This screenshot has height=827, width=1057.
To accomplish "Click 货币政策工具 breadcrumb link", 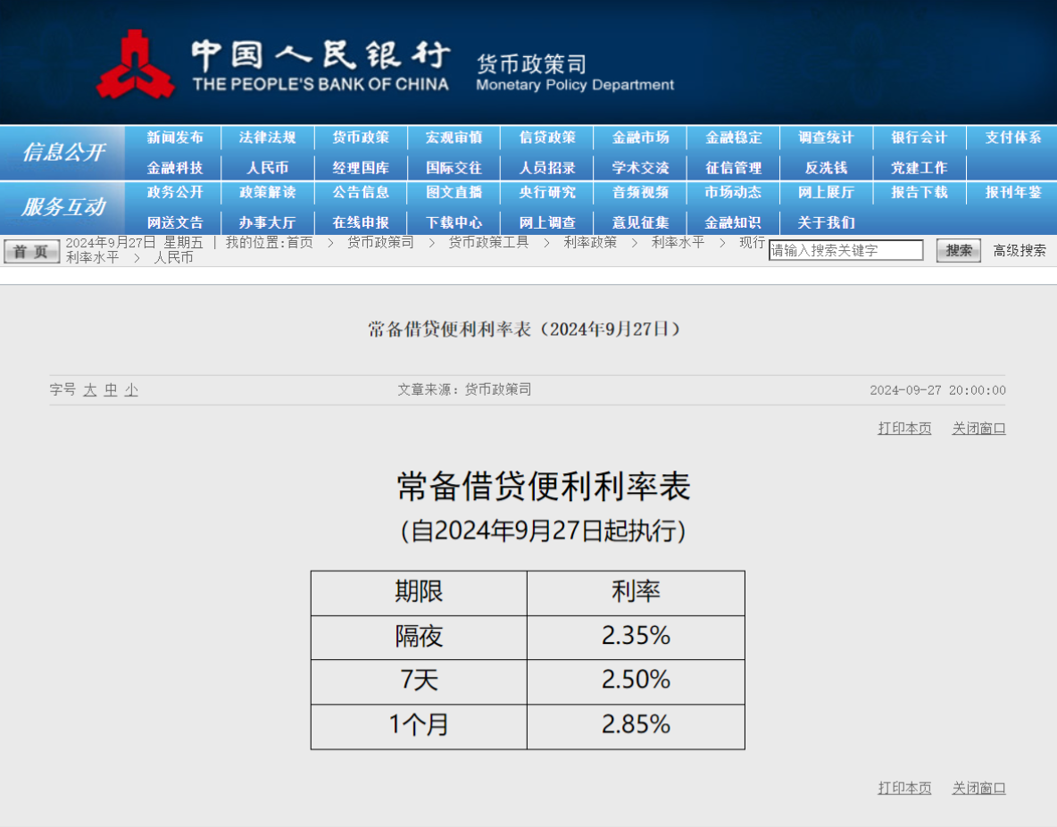I will click(488, 242).
